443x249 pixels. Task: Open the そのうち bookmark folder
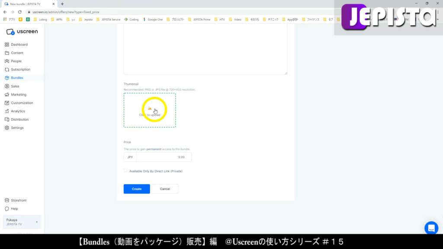tap(252, 19)
